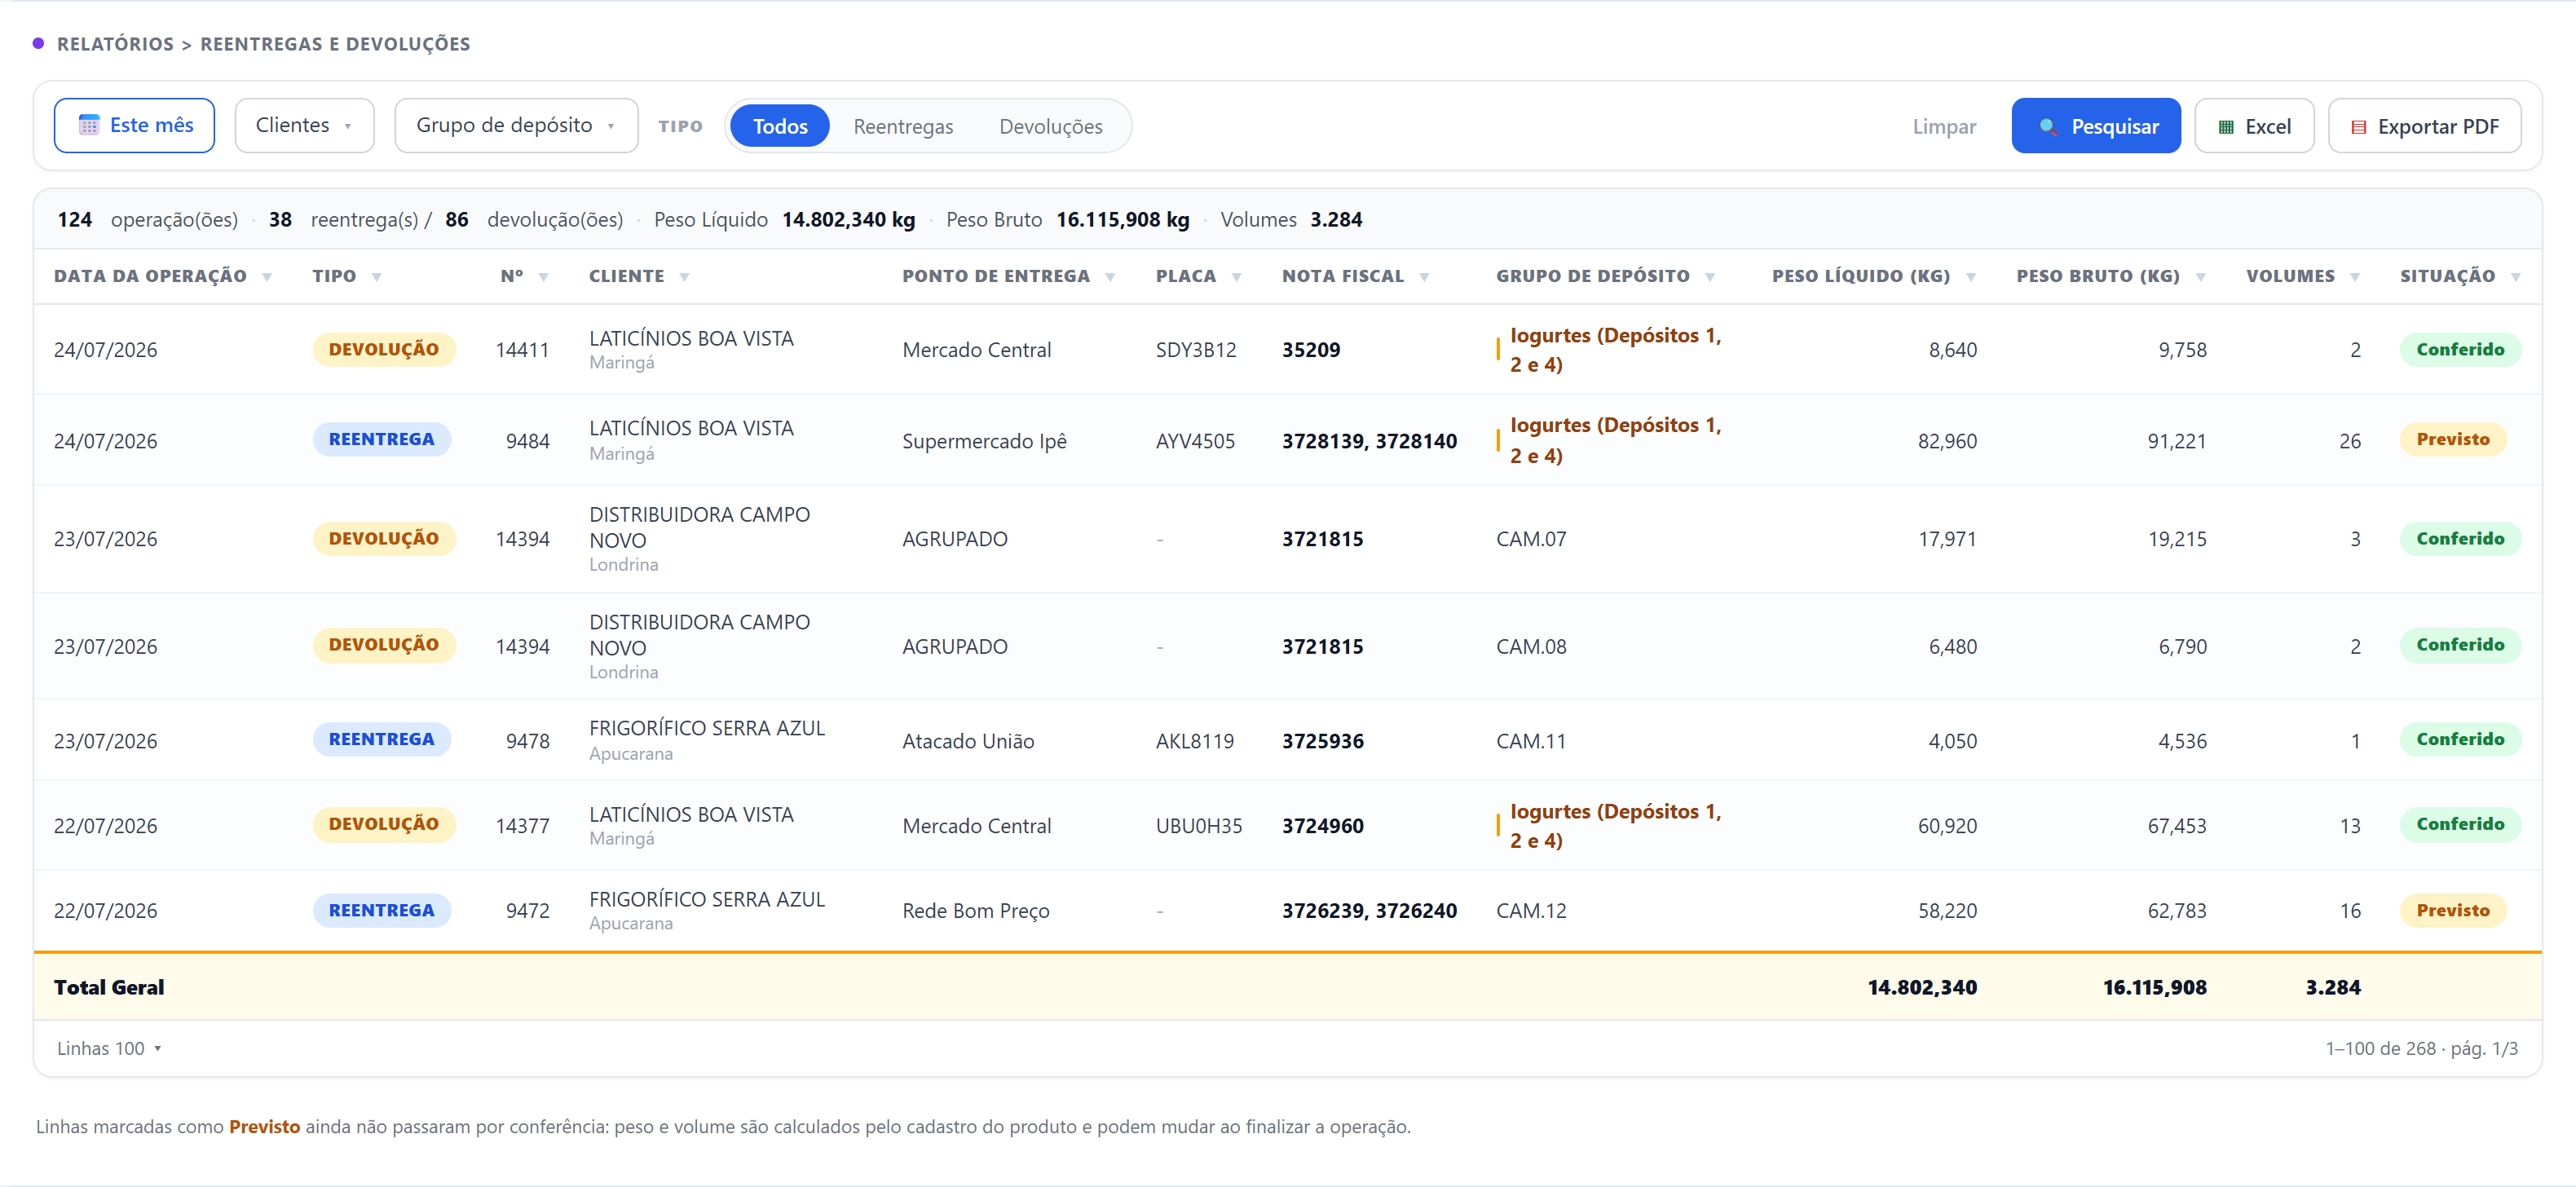
Task: Click the magnifier icon on Pesquisar
Action: click(2048, 127)
